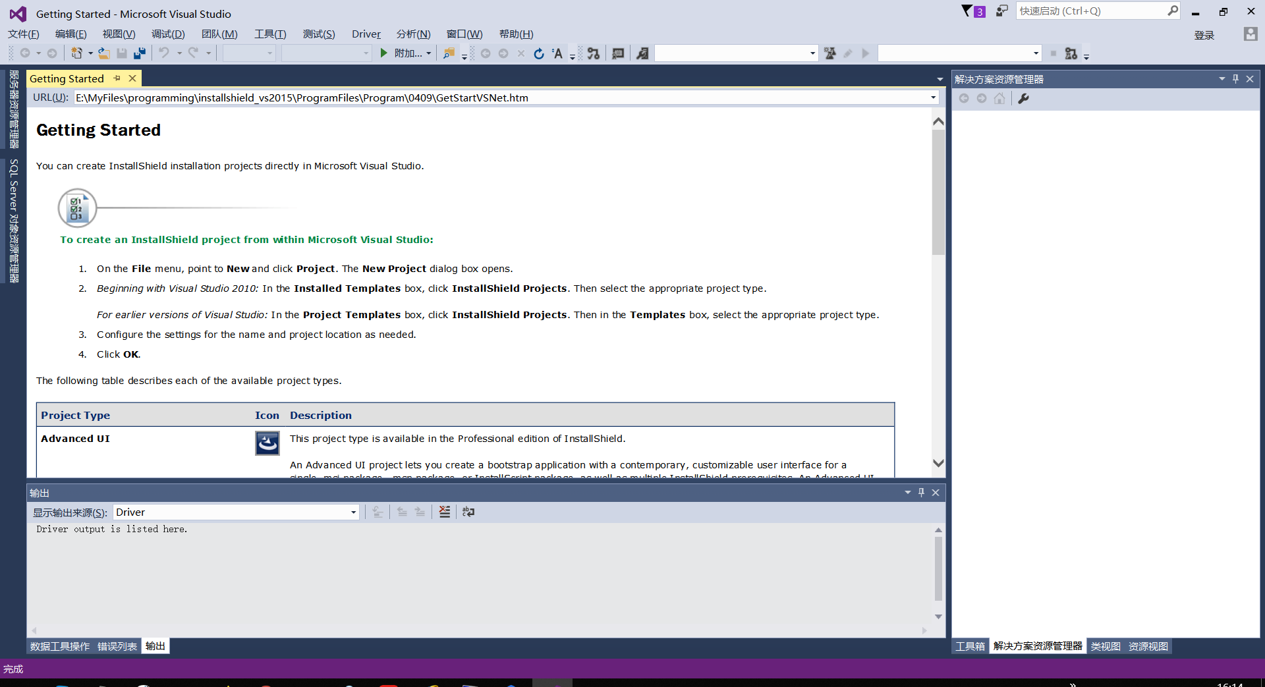Click the Home icon in Solution Explorer
This screenshot has width=1265, height=687.
coord(999,98)
